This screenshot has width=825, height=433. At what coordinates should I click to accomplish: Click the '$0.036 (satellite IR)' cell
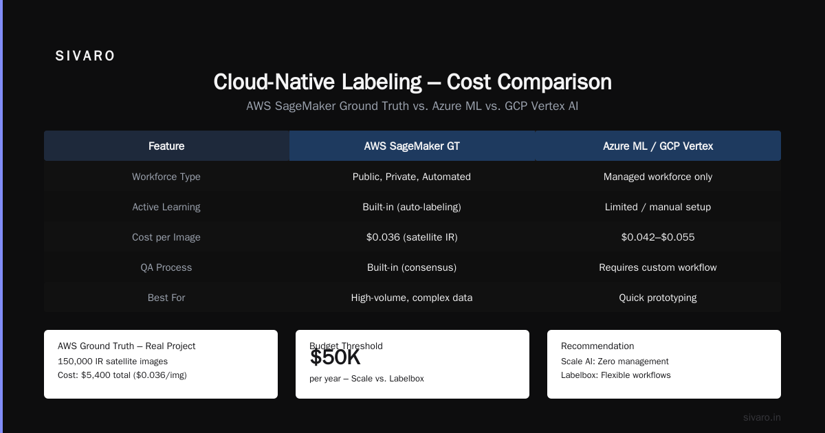click(x=412, y=237)
